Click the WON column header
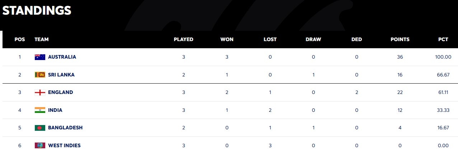 227,39
